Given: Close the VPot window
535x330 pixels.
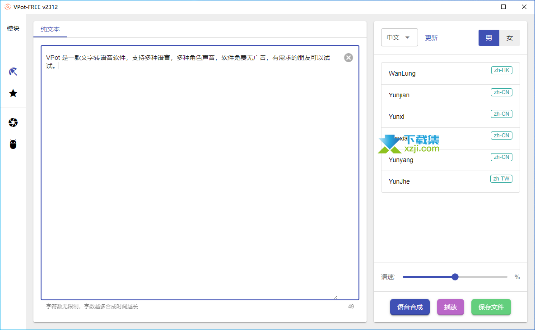Looking at the screenshot, I should click(x=524, y=7).
